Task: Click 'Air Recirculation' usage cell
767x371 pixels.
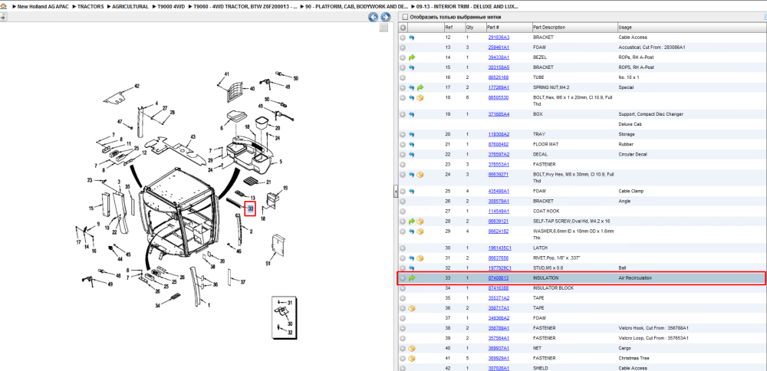Action: pos(635,278)
